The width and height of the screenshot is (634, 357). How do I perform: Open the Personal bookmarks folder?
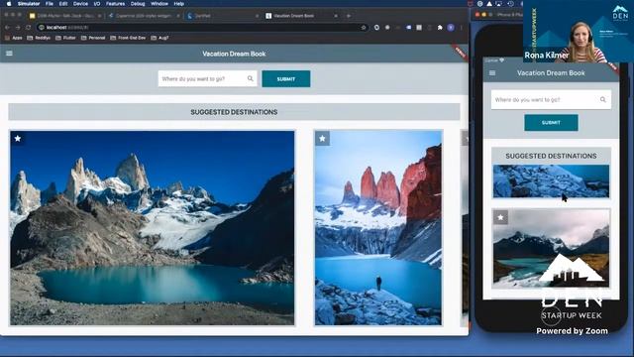(93, 38)
